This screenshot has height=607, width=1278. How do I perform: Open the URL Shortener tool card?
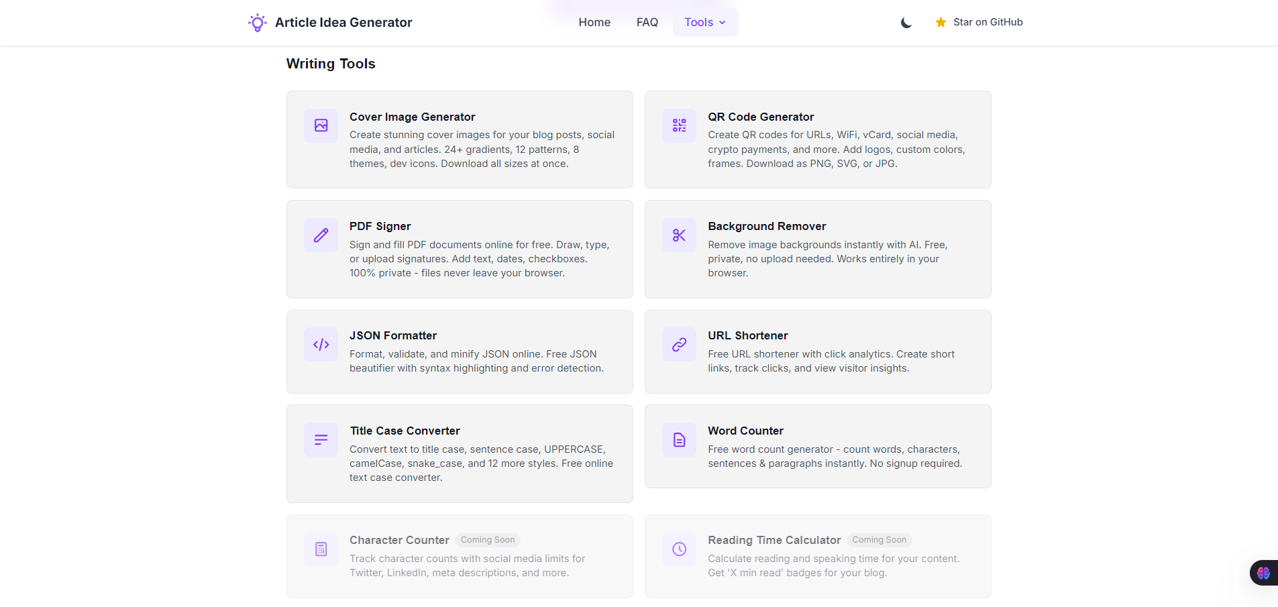(x=818, y=351)
